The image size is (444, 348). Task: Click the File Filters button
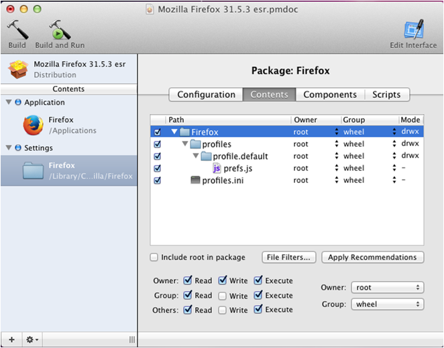point(288,257)
